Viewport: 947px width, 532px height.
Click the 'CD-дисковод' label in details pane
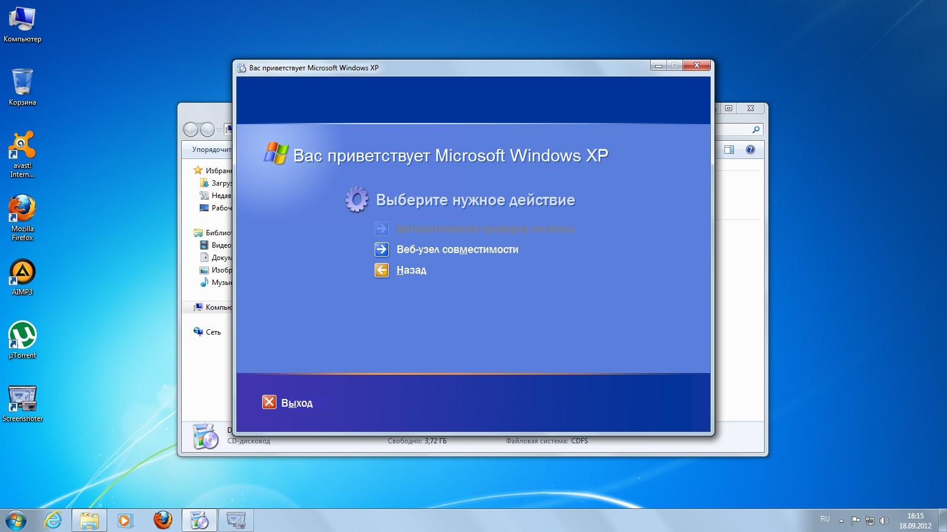(x=249, y=441)
